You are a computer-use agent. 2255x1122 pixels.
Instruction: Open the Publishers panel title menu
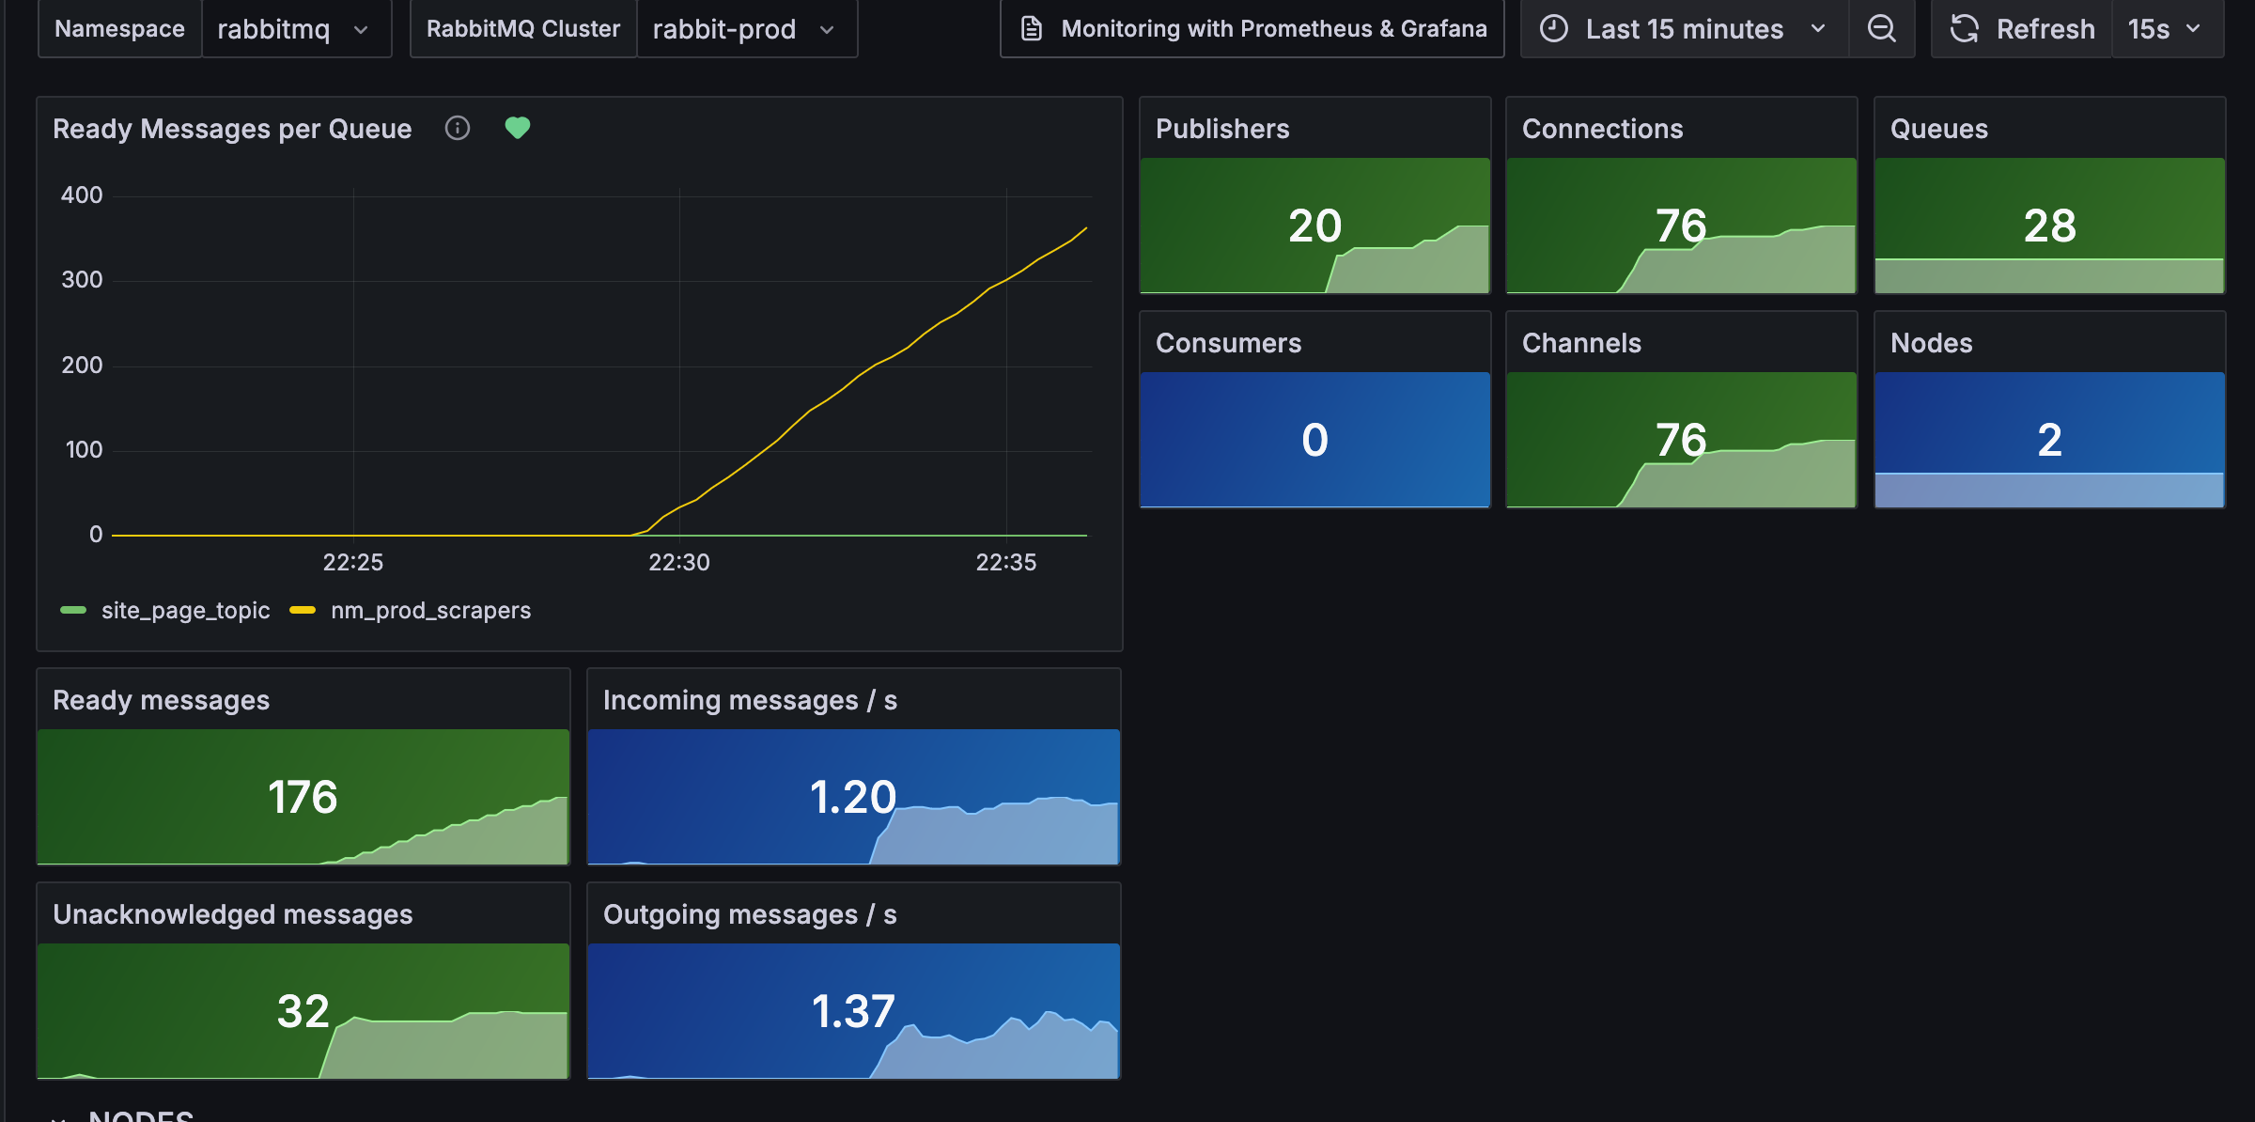coord(1222,129)
